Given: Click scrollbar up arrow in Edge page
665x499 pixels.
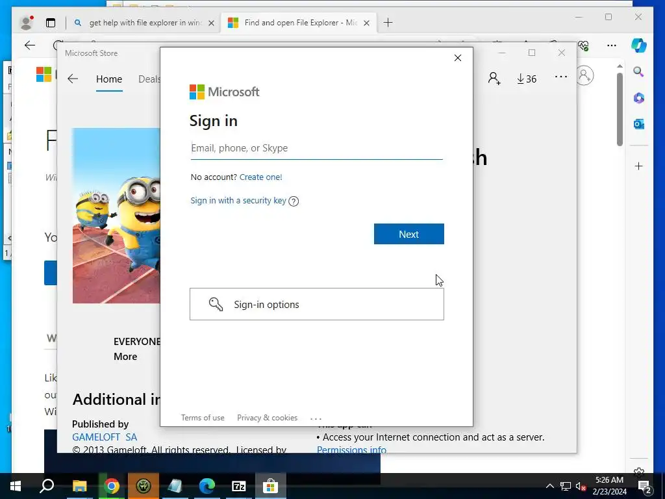Looking at the screenshot, I should click(x=620, y=66).
